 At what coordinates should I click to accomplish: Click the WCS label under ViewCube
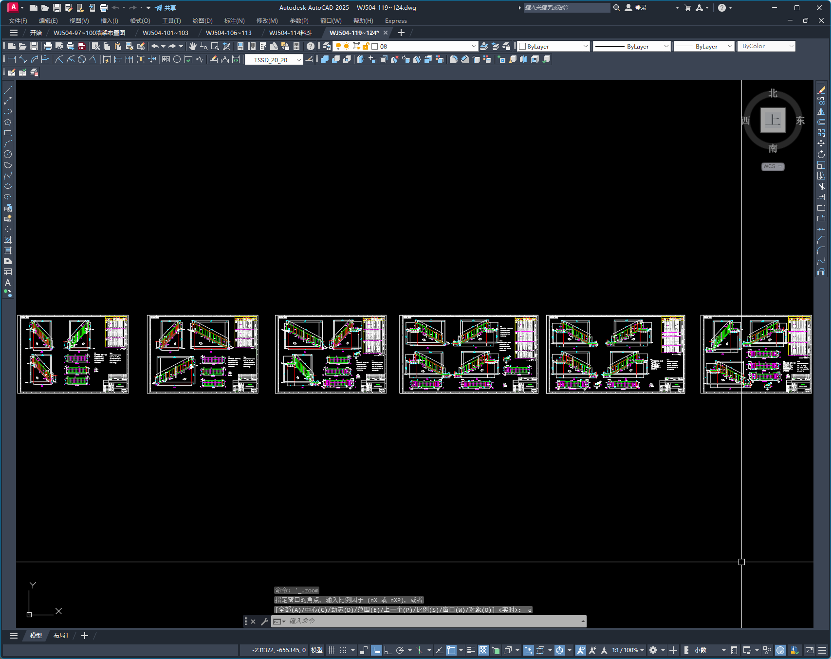coord(773,166)
